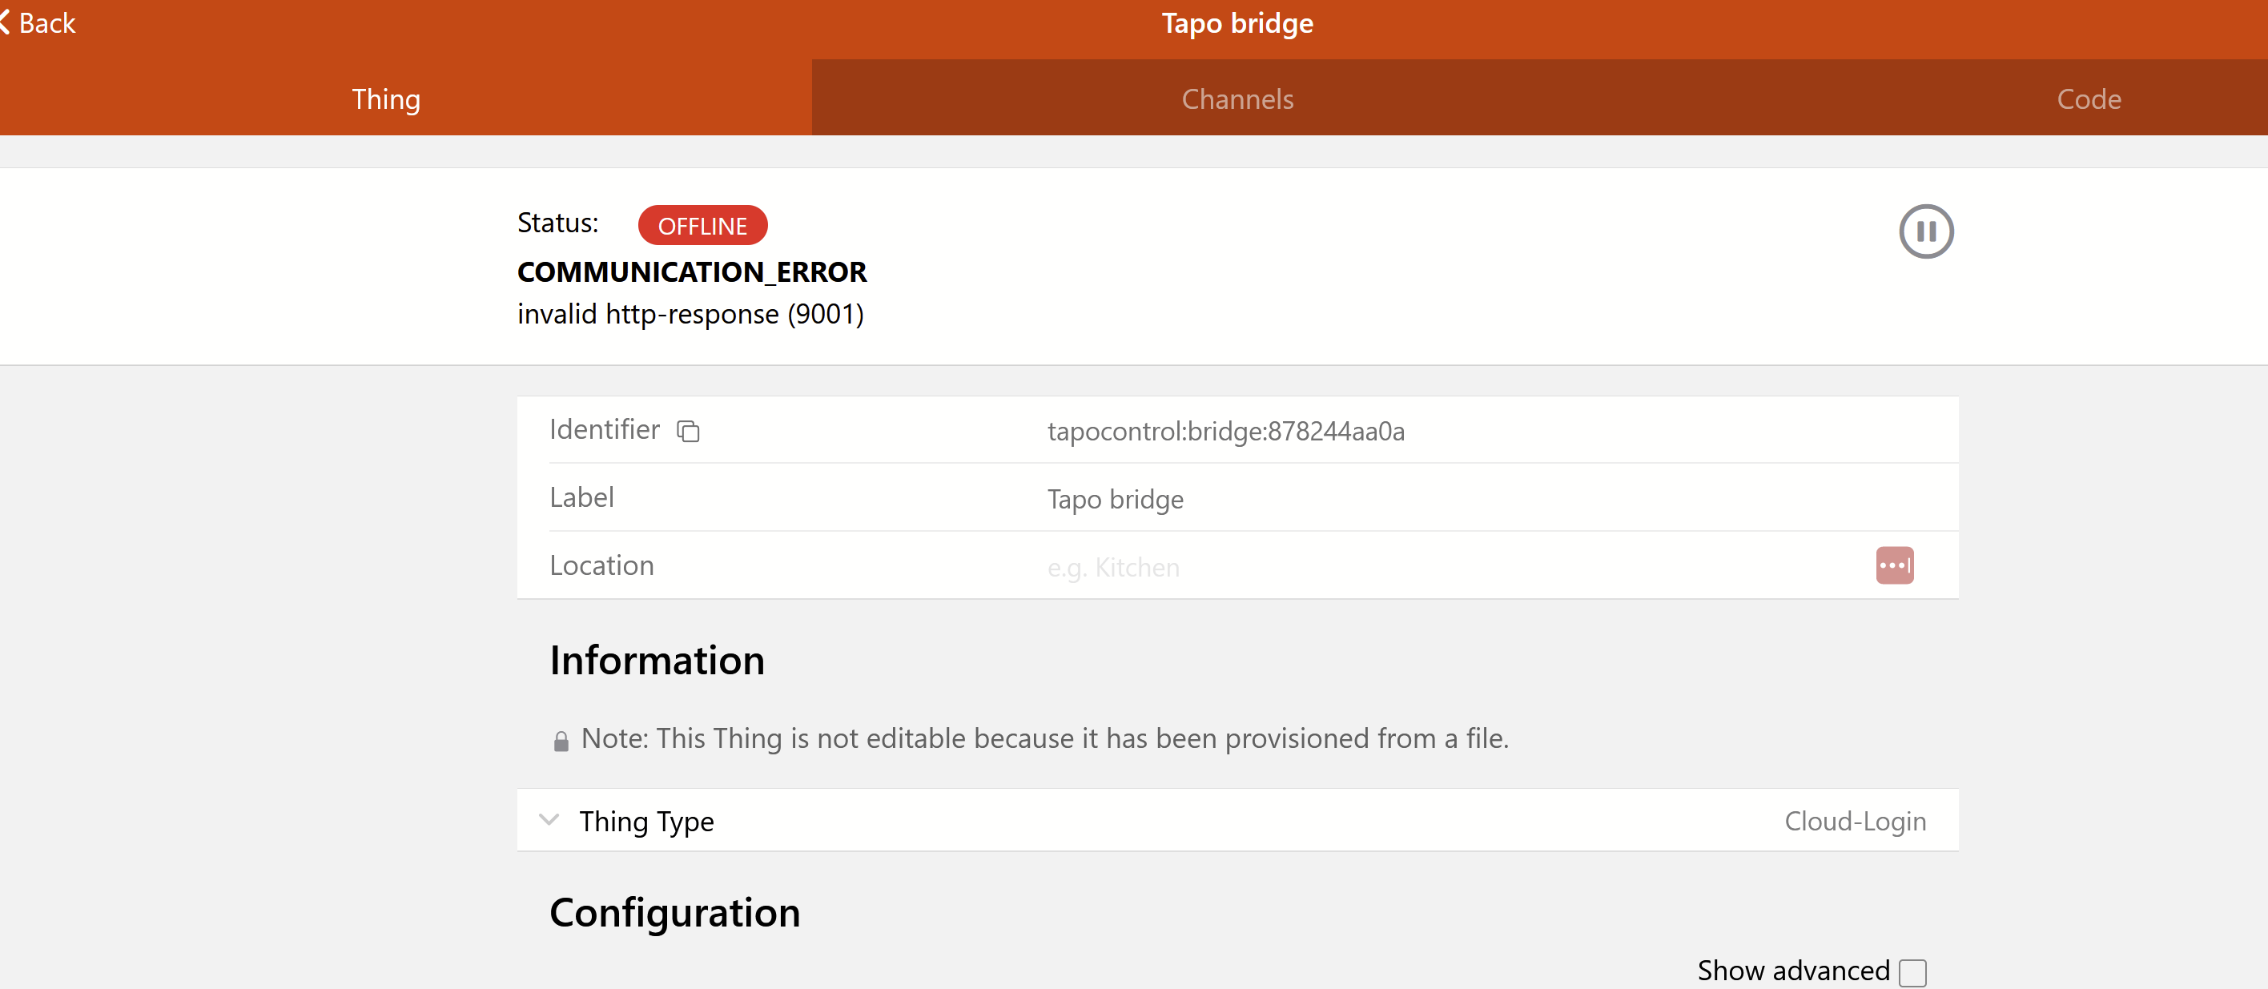Pause the Thing with the pause icon
Screen dimensions: 2268x989
click(1925, 231)
